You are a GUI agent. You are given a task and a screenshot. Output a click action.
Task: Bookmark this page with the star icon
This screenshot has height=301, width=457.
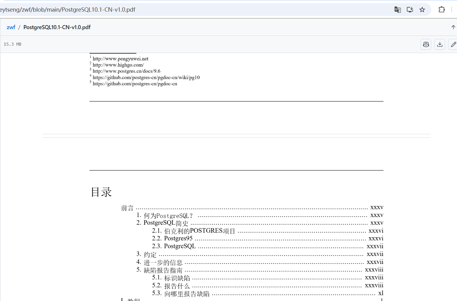(x=422, y=10)
